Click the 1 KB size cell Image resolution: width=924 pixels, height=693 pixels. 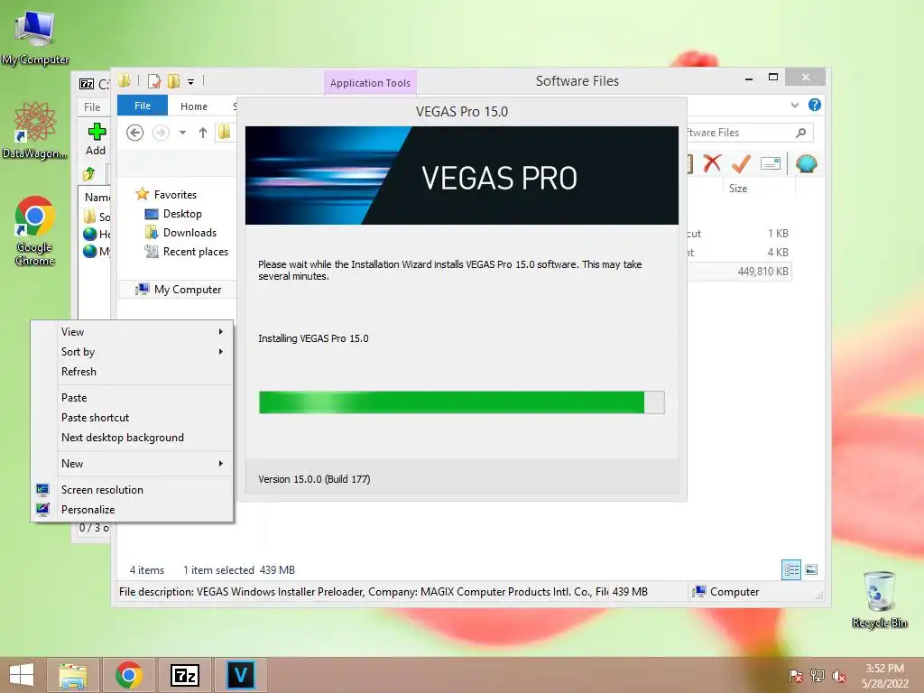(778, 234)
